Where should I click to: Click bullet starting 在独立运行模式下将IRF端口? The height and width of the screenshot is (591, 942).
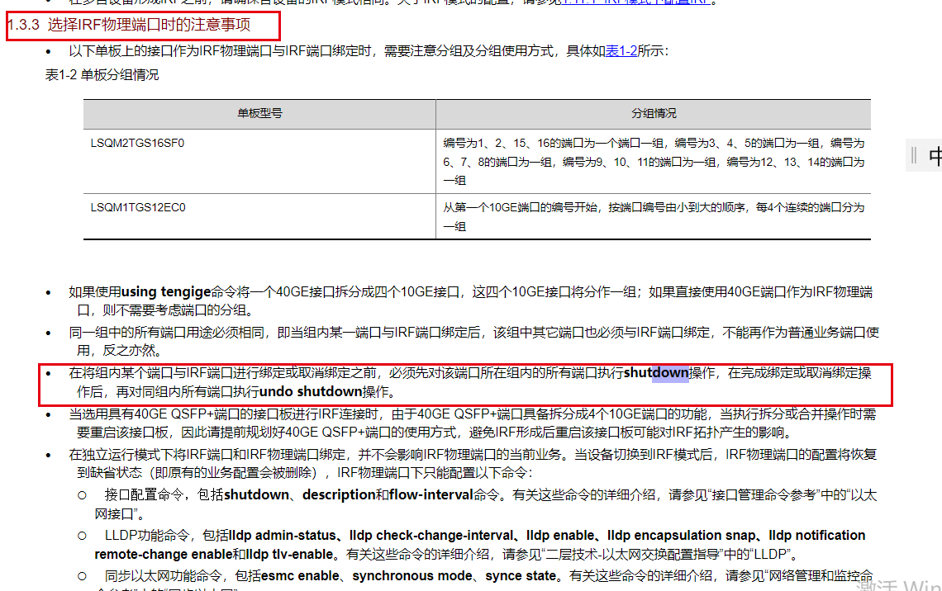click(x=473, y=464)
